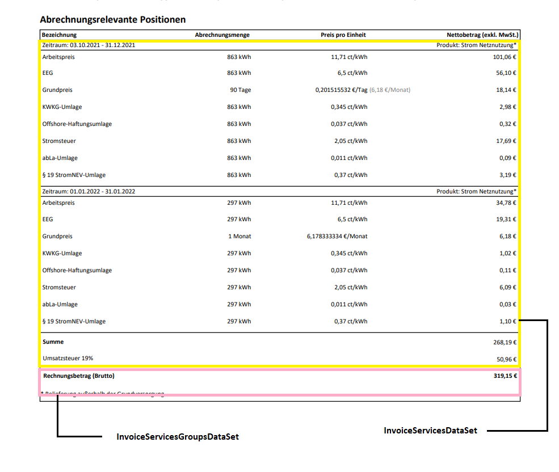Select the quantity '1 Monat'

(239, 237)
